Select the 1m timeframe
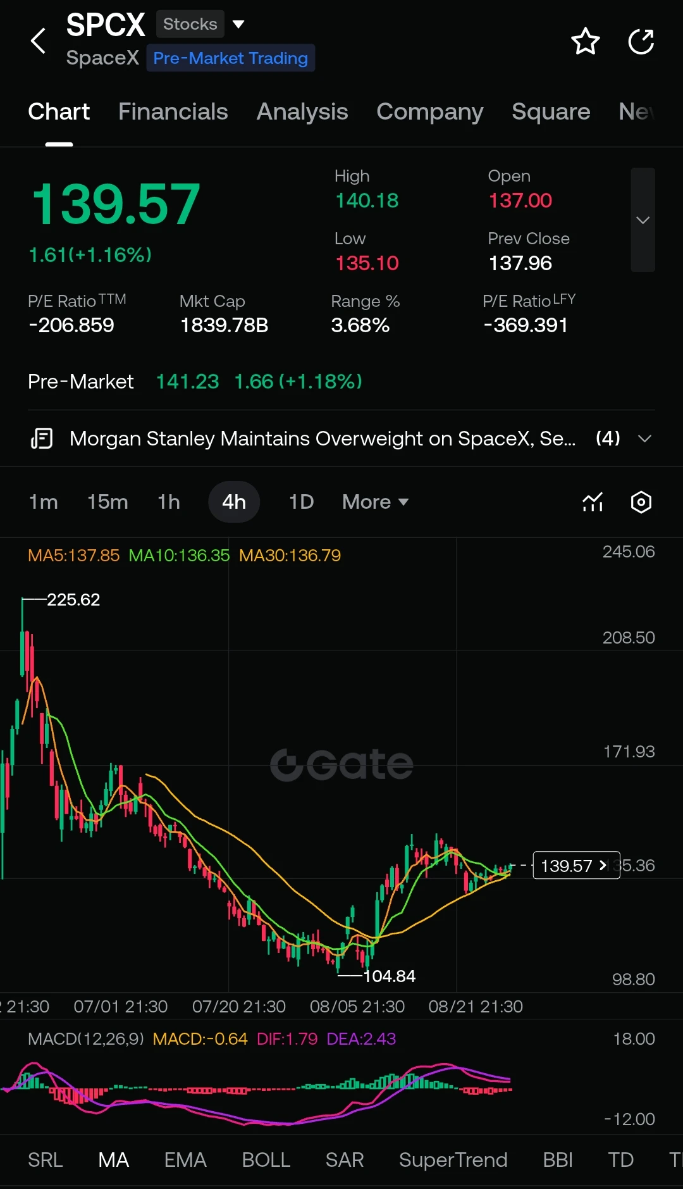This screenshot has width=683, height=1189. (44, 502)
